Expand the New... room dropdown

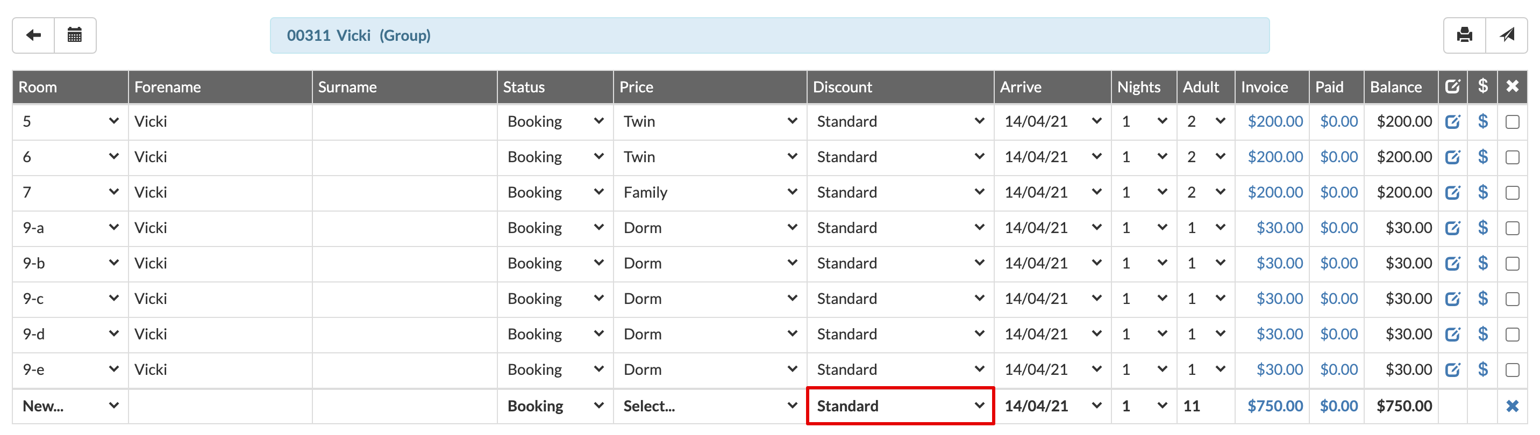click(70, 407)
